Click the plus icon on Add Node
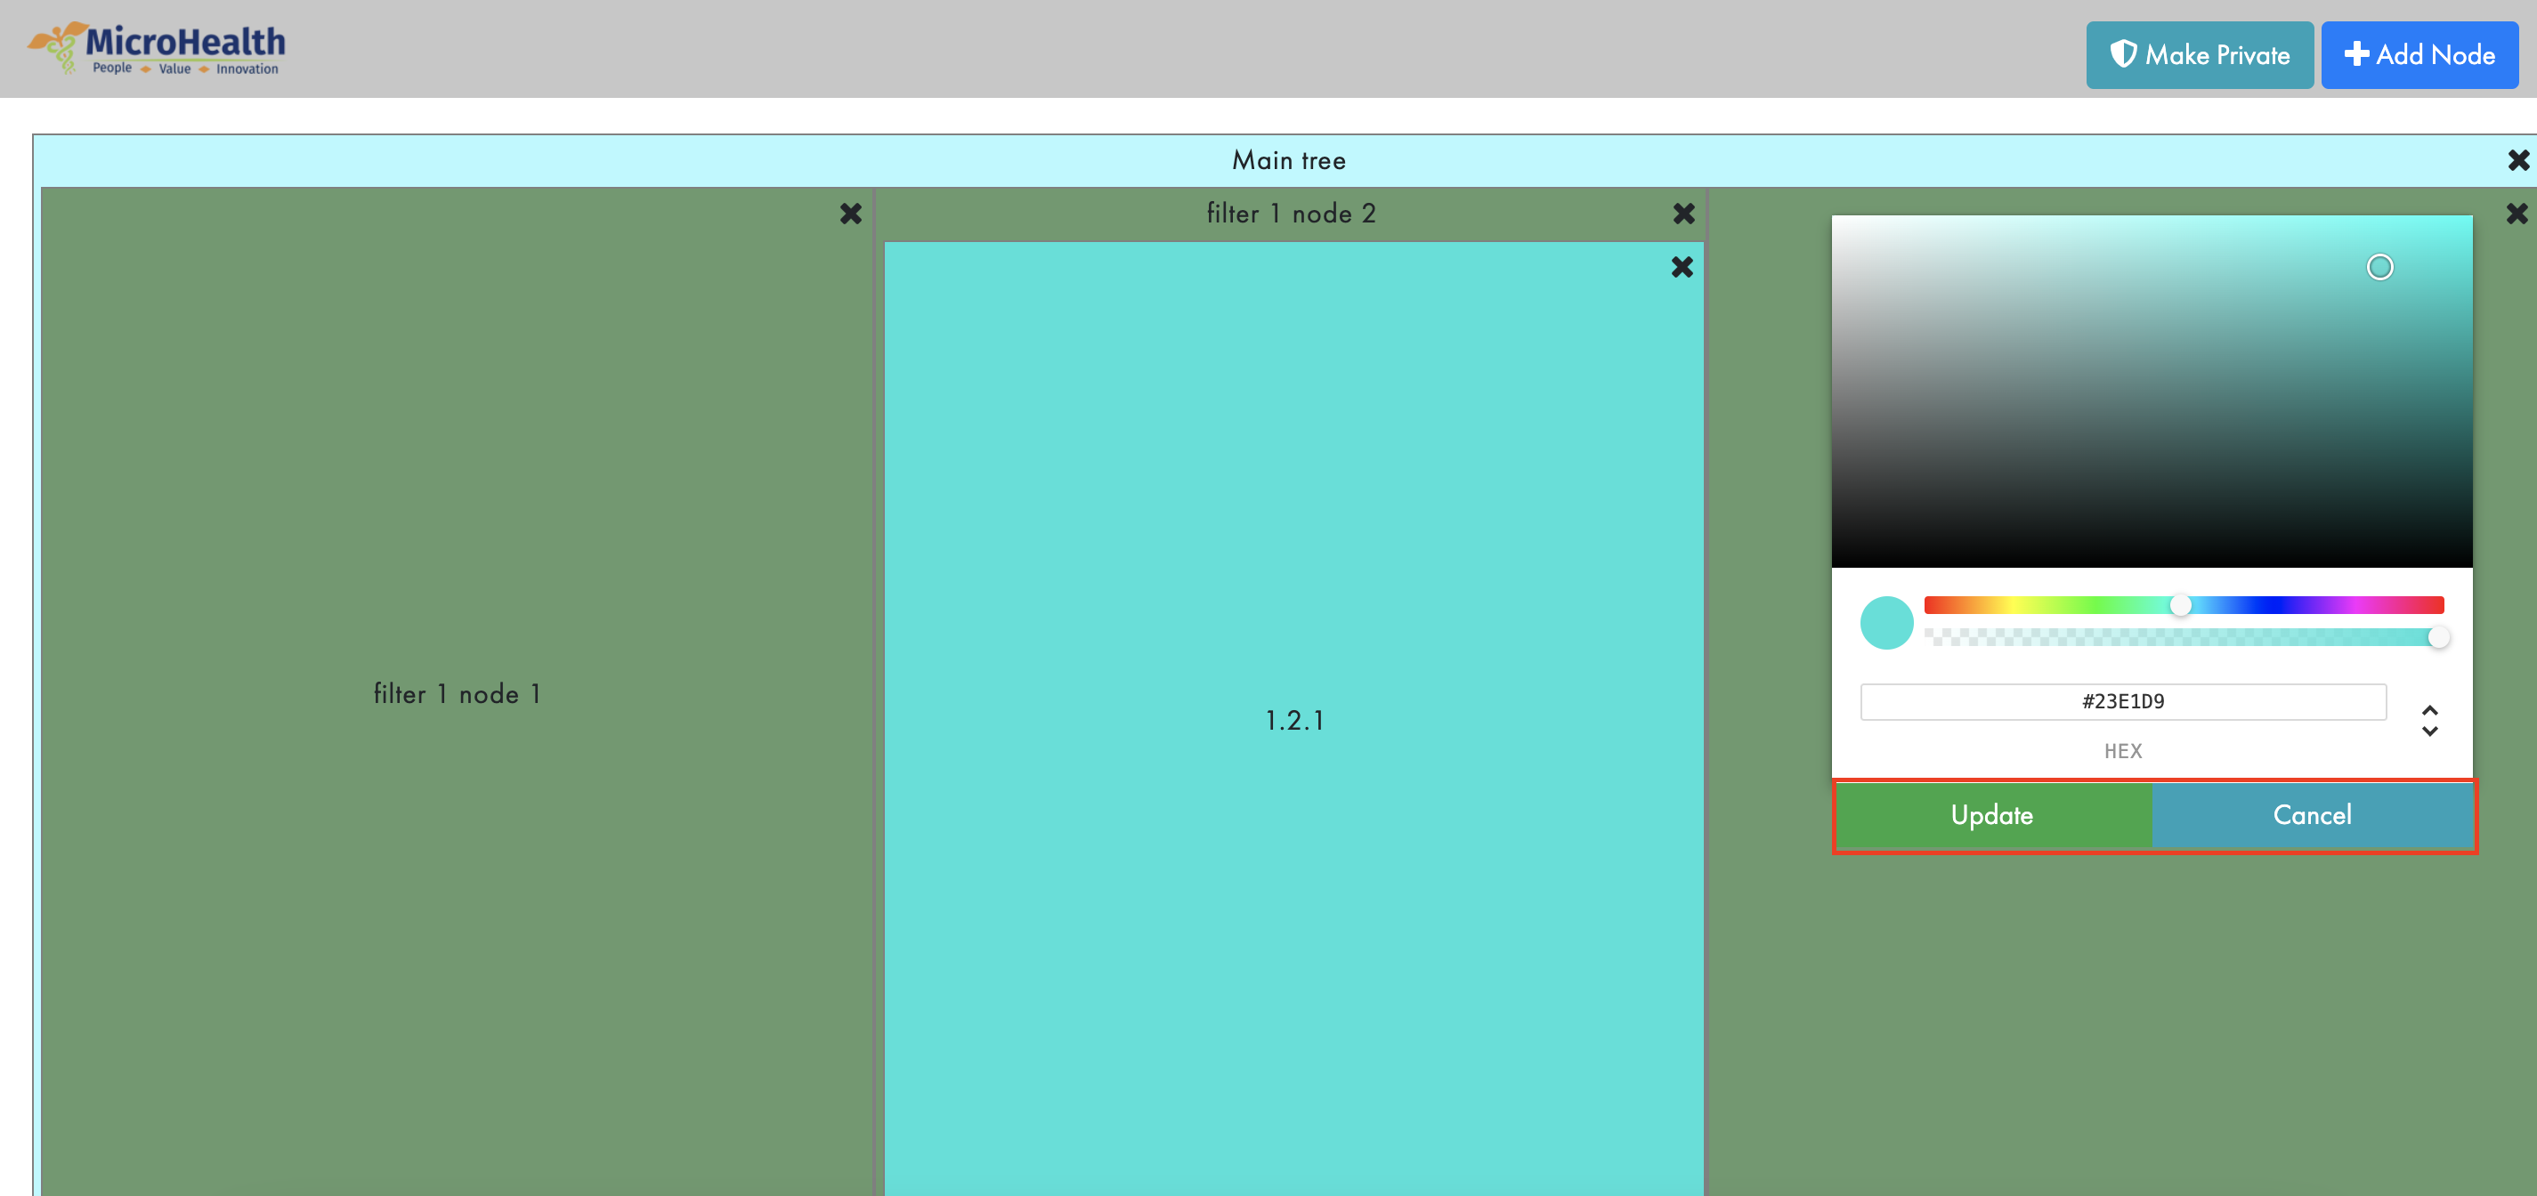This screenshot has height=1196, width=2537. (x=2359, y=54)
